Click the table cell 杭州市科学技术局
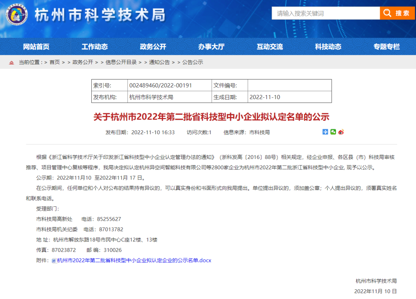The height and width of the screenshot is (299, 416). pos(151,97)
